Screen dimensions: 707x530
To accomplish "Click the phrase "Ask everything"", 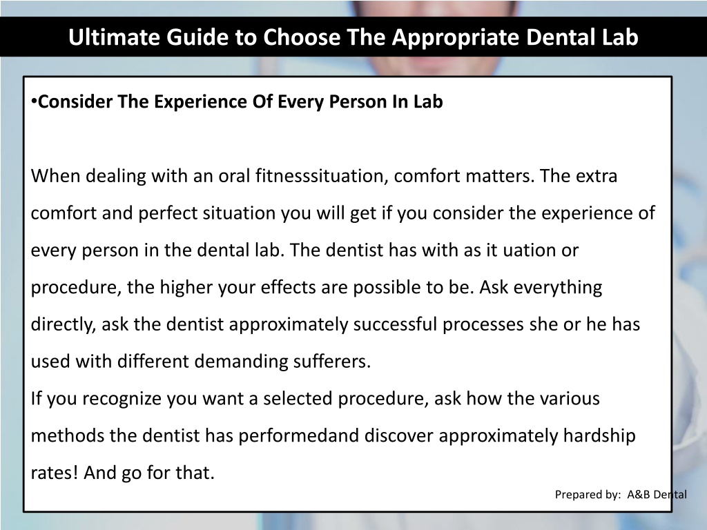I will pyautogui.click(x=541, y=288).
